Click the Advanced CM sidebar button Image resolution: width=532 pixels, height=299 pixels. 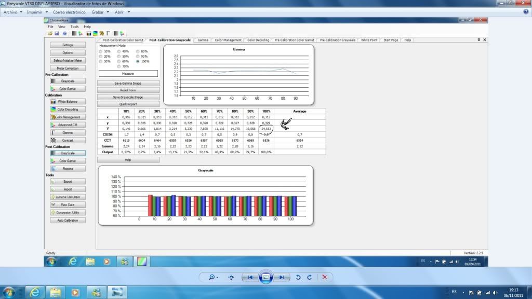click(x=68, y=125)
